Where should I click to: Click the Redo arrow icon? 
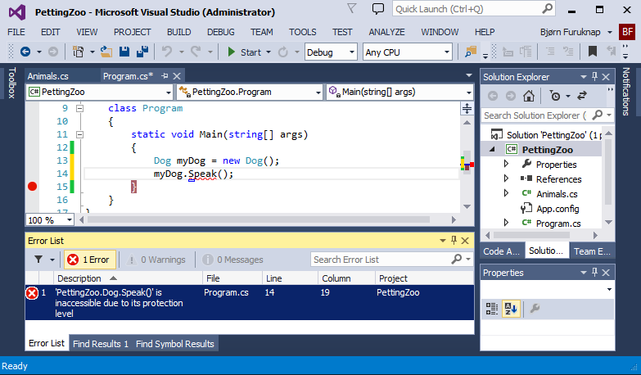point(196,52)
